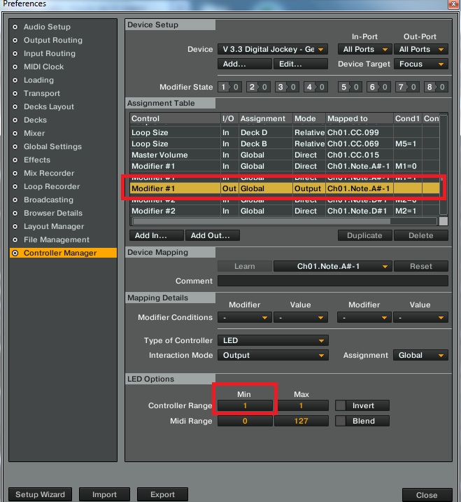Select Global Settings page
The height and width of the screenshot is (502, 461).
click(x=52, y=146)
